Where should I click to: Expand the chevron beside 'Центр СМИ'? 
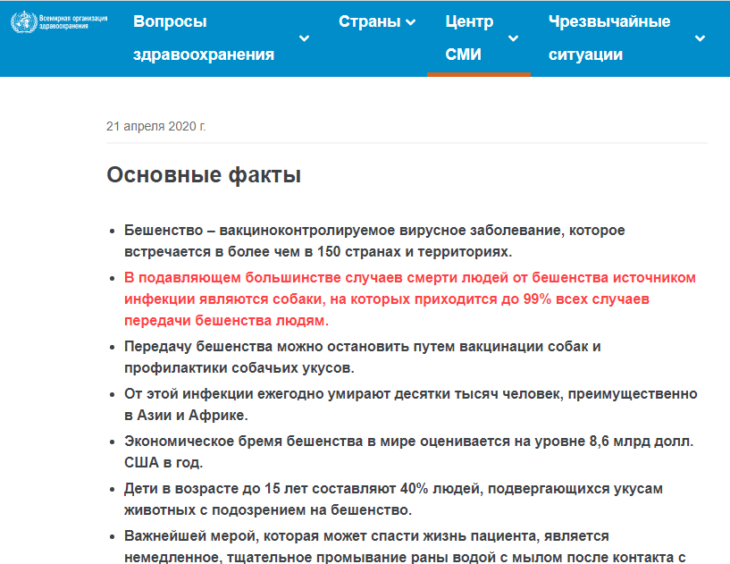point(513,38)
